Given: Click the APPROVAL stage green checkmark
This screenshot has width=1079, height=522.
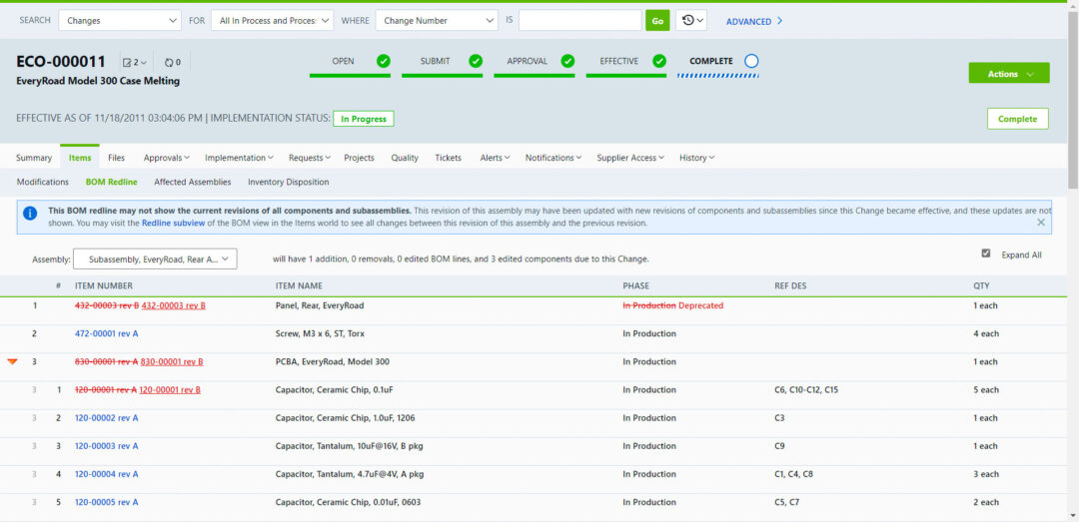Looking at the screenshot, I should [x=567, y=61].
